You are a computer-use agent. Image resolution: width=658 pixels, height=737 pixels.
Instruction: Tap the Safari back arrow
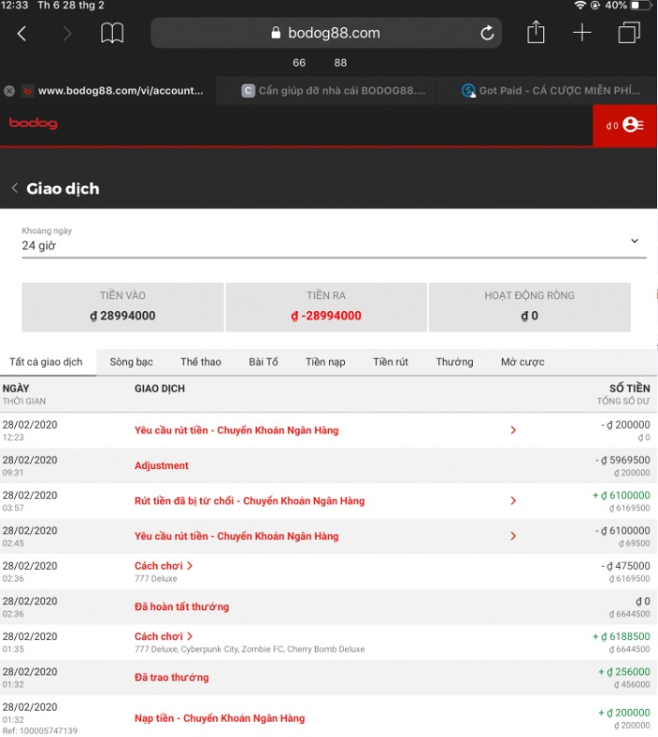[22, 34]
